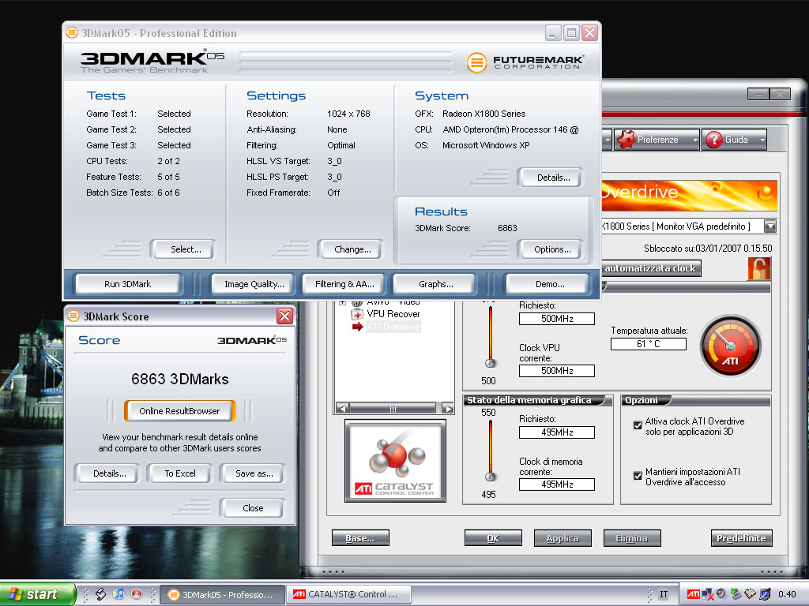
Task: Click the tree scrollbar left arrow
Action: pos(341,409)
